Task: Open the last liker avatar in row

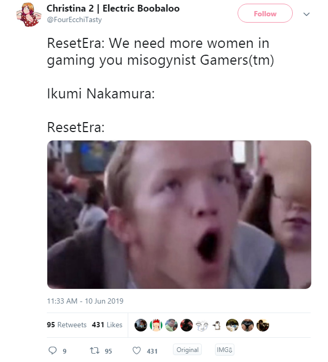Action: tap(263, 325)
